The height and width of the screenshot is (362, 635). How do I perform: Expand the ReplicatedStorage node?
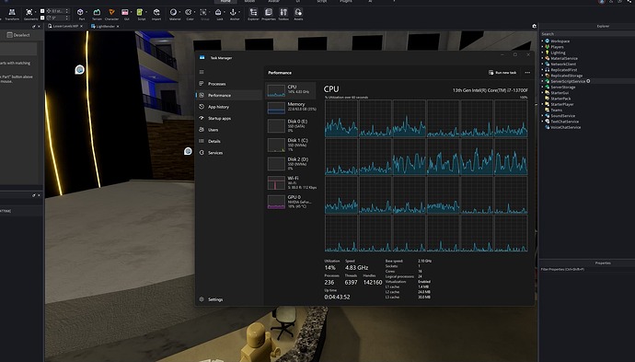point(543,76)
